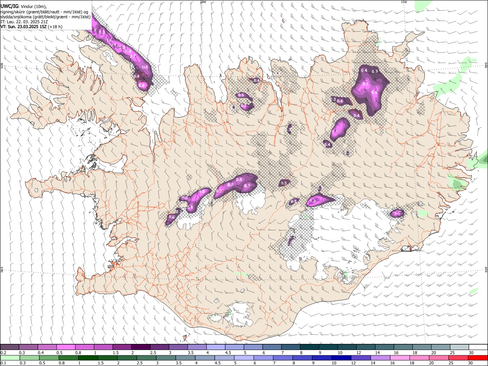Select the 'rigning/skúrir' description line

(44, 12)
